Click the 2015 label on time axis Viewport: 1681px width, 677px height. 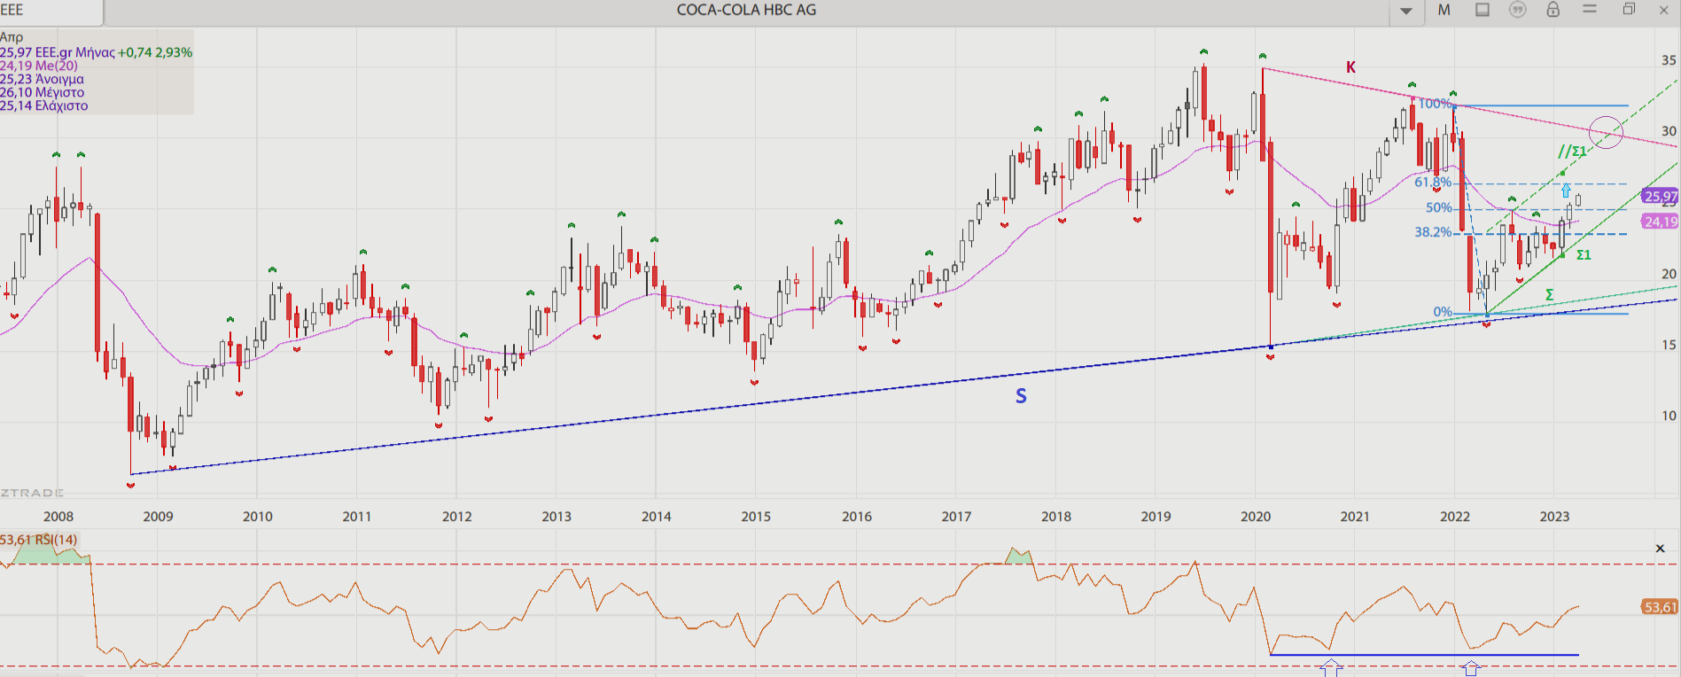(756, 517)
